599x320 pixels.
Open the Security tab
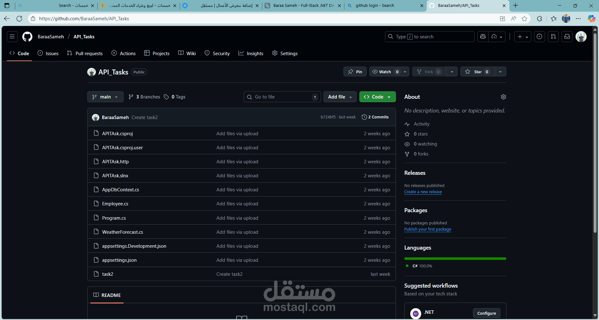[217, 53]
